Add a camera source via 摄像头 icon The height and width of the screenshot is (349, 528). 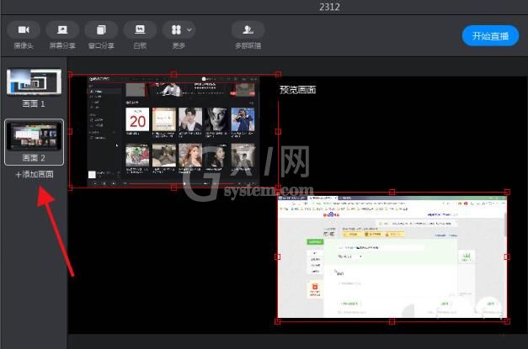24,30
